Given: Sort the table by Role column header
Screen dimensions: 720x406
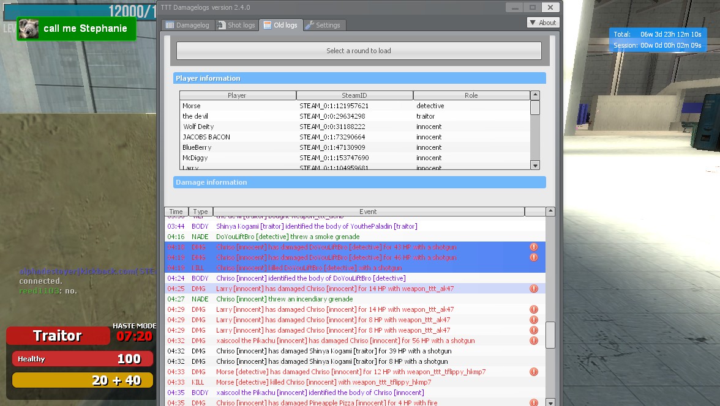Looking at the screenshot, I should point(471,95).
